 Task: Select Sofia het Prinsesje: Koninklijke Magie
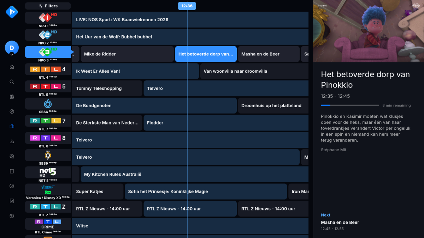(x=206, y=192)
